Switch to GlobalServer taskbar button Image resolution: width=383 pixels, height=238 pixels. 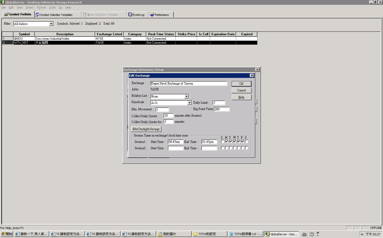[282, 234]
